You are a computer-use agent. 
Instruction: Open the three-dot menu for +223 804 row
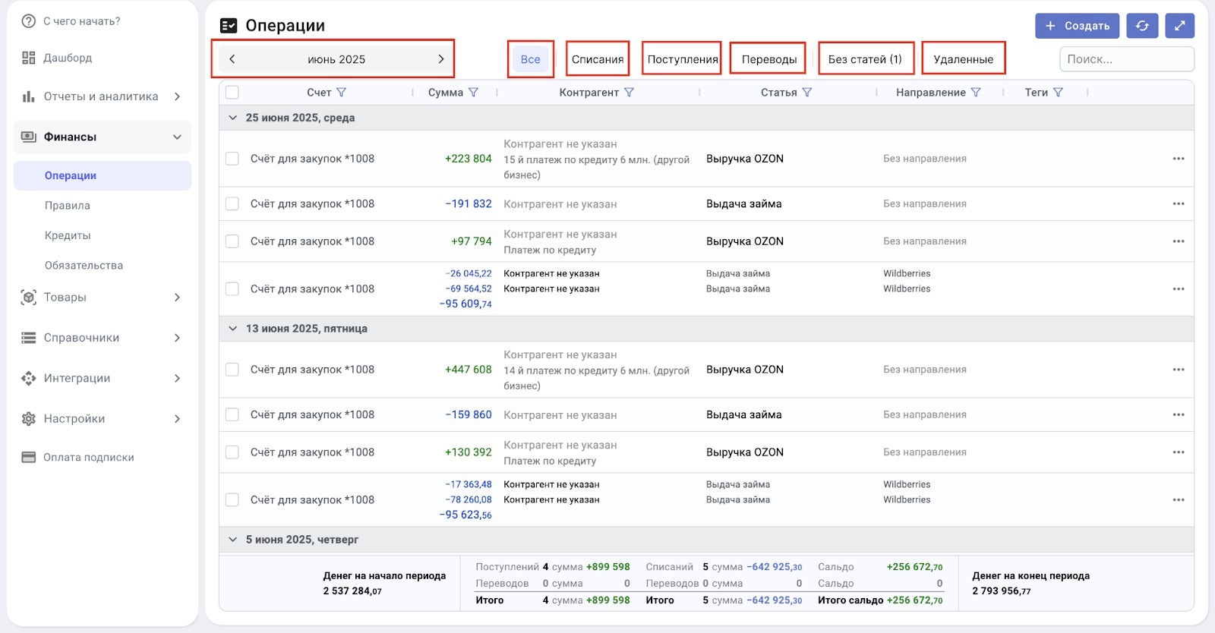(1178, 159)
